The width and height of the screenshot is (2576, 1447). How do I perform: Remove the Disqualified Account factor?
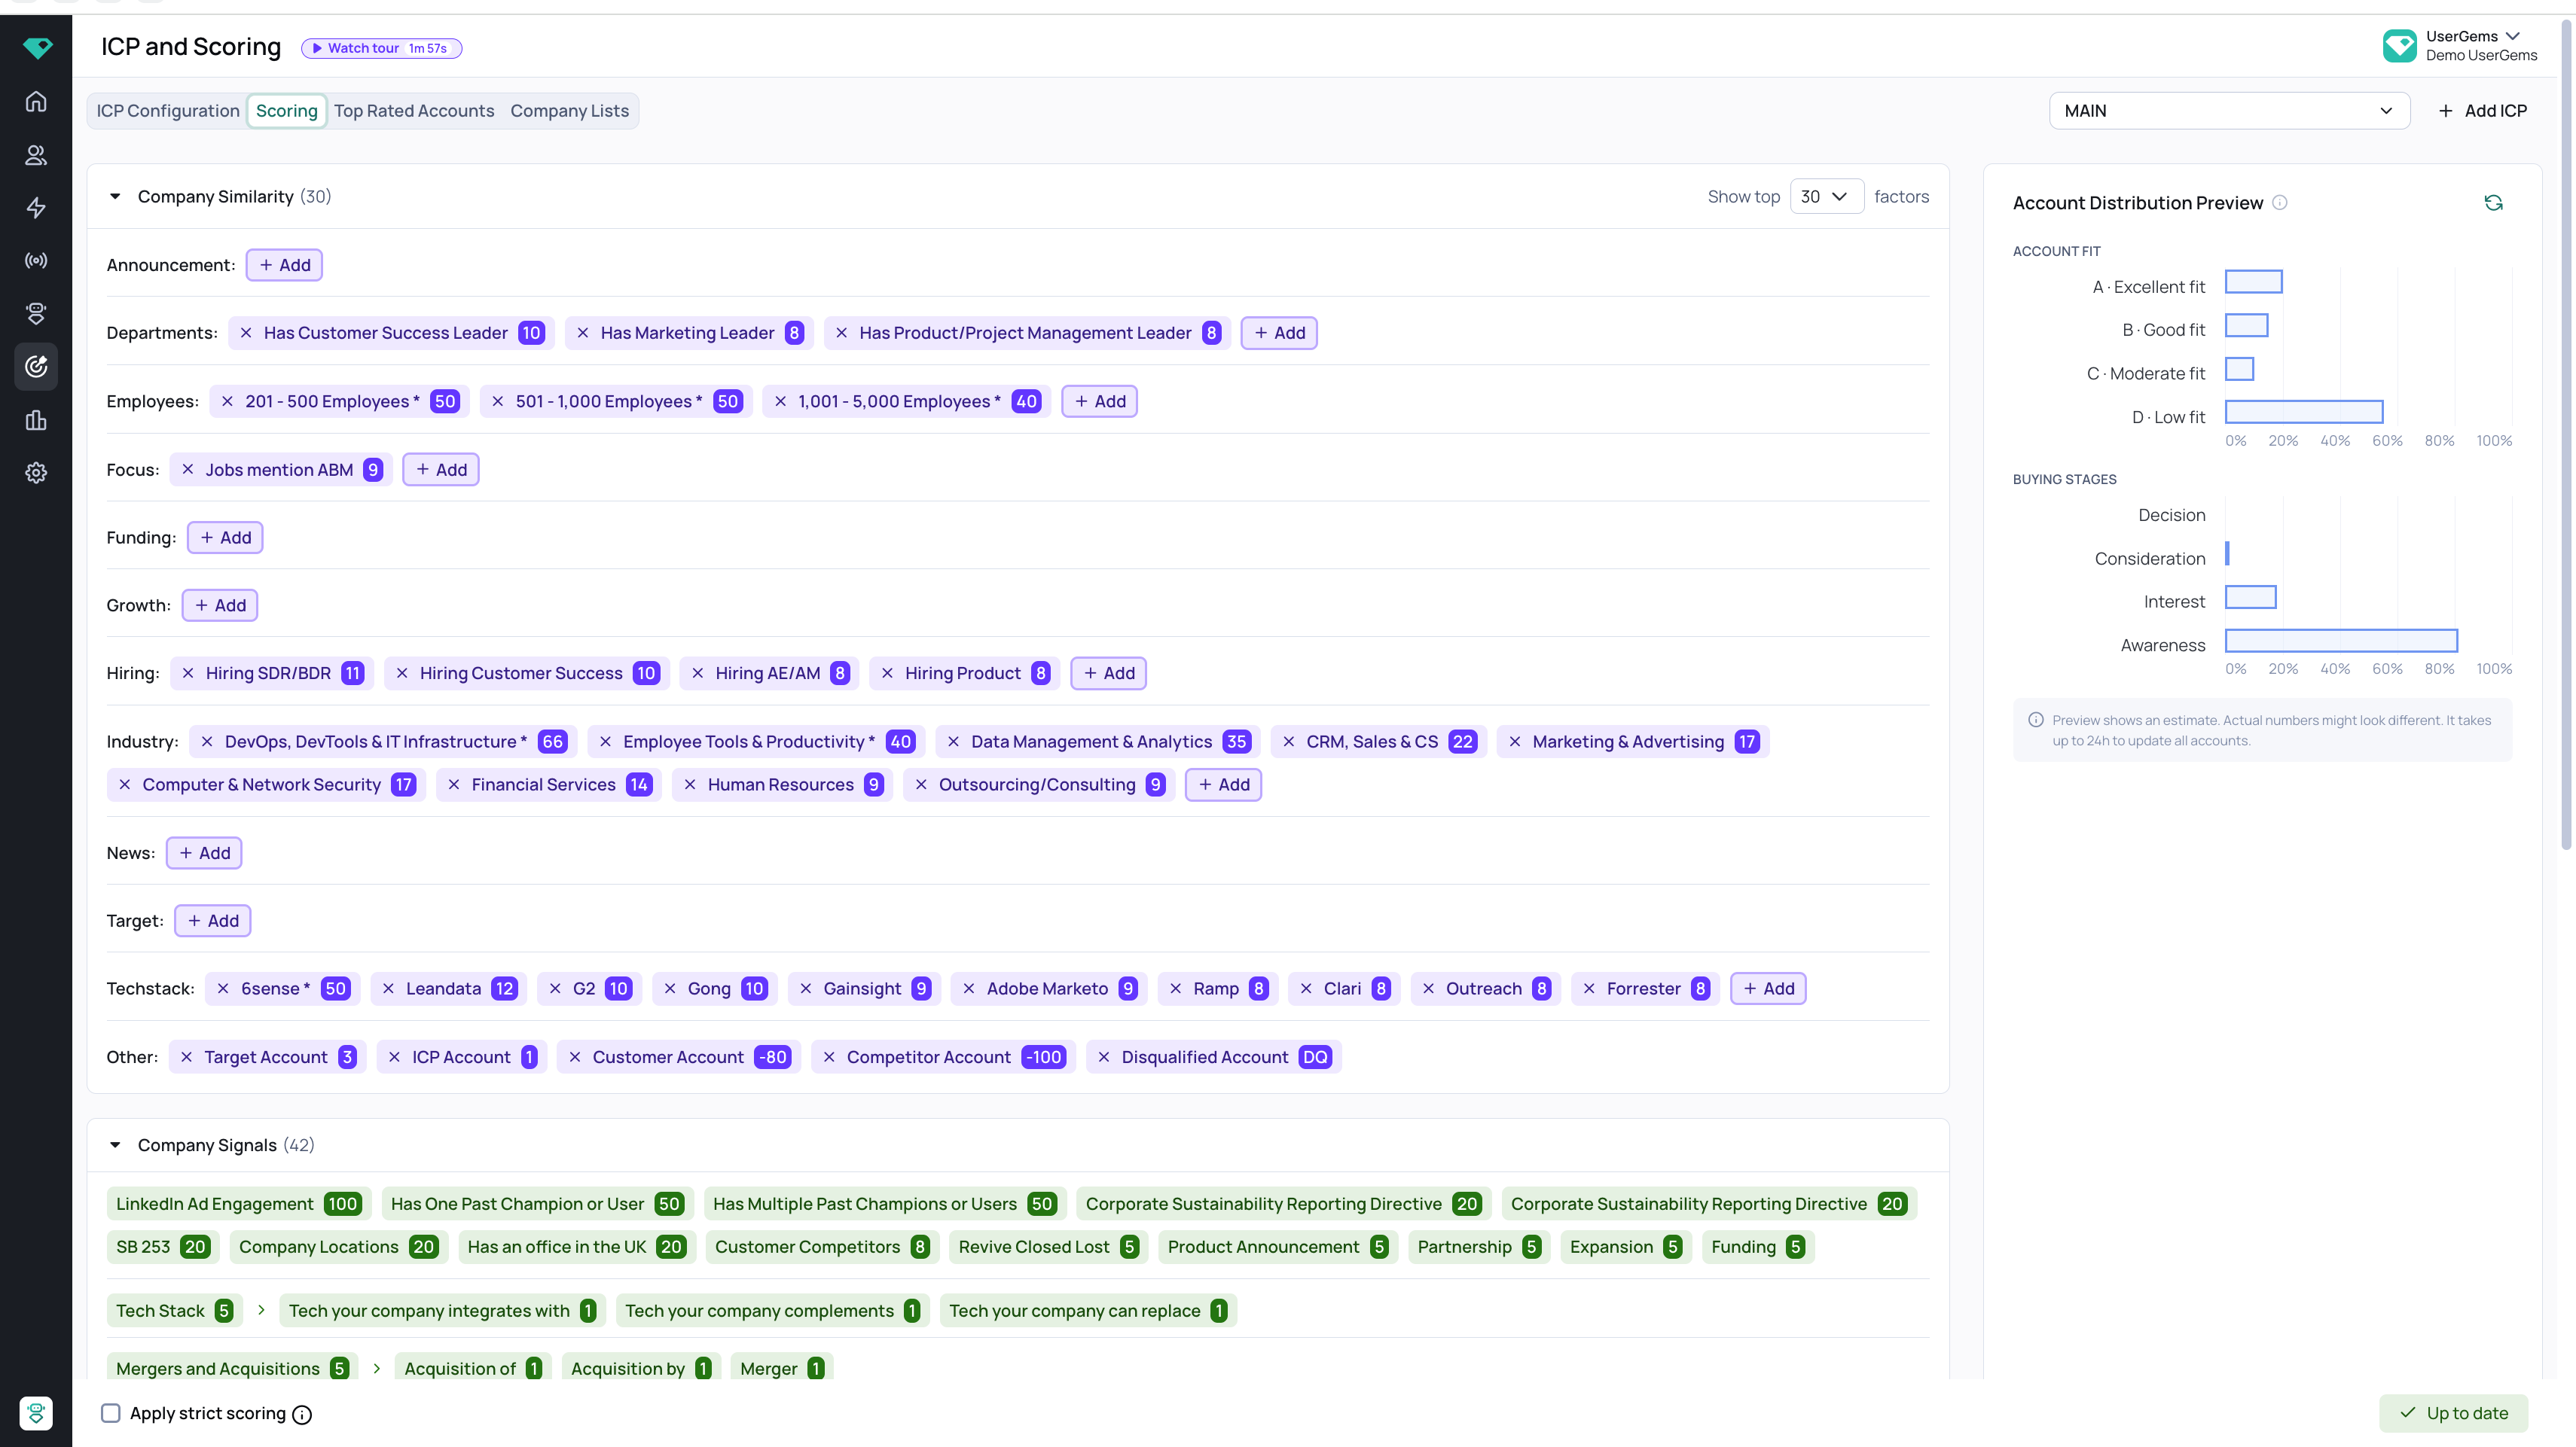point(1104,1056)
